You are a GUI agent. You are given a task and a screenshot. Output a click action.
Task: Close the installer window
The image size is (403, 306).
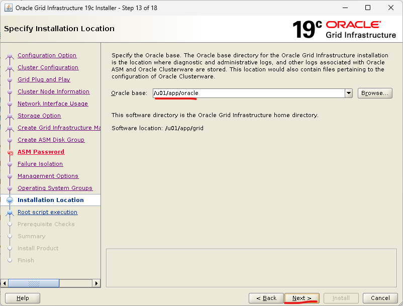(391, 8)
